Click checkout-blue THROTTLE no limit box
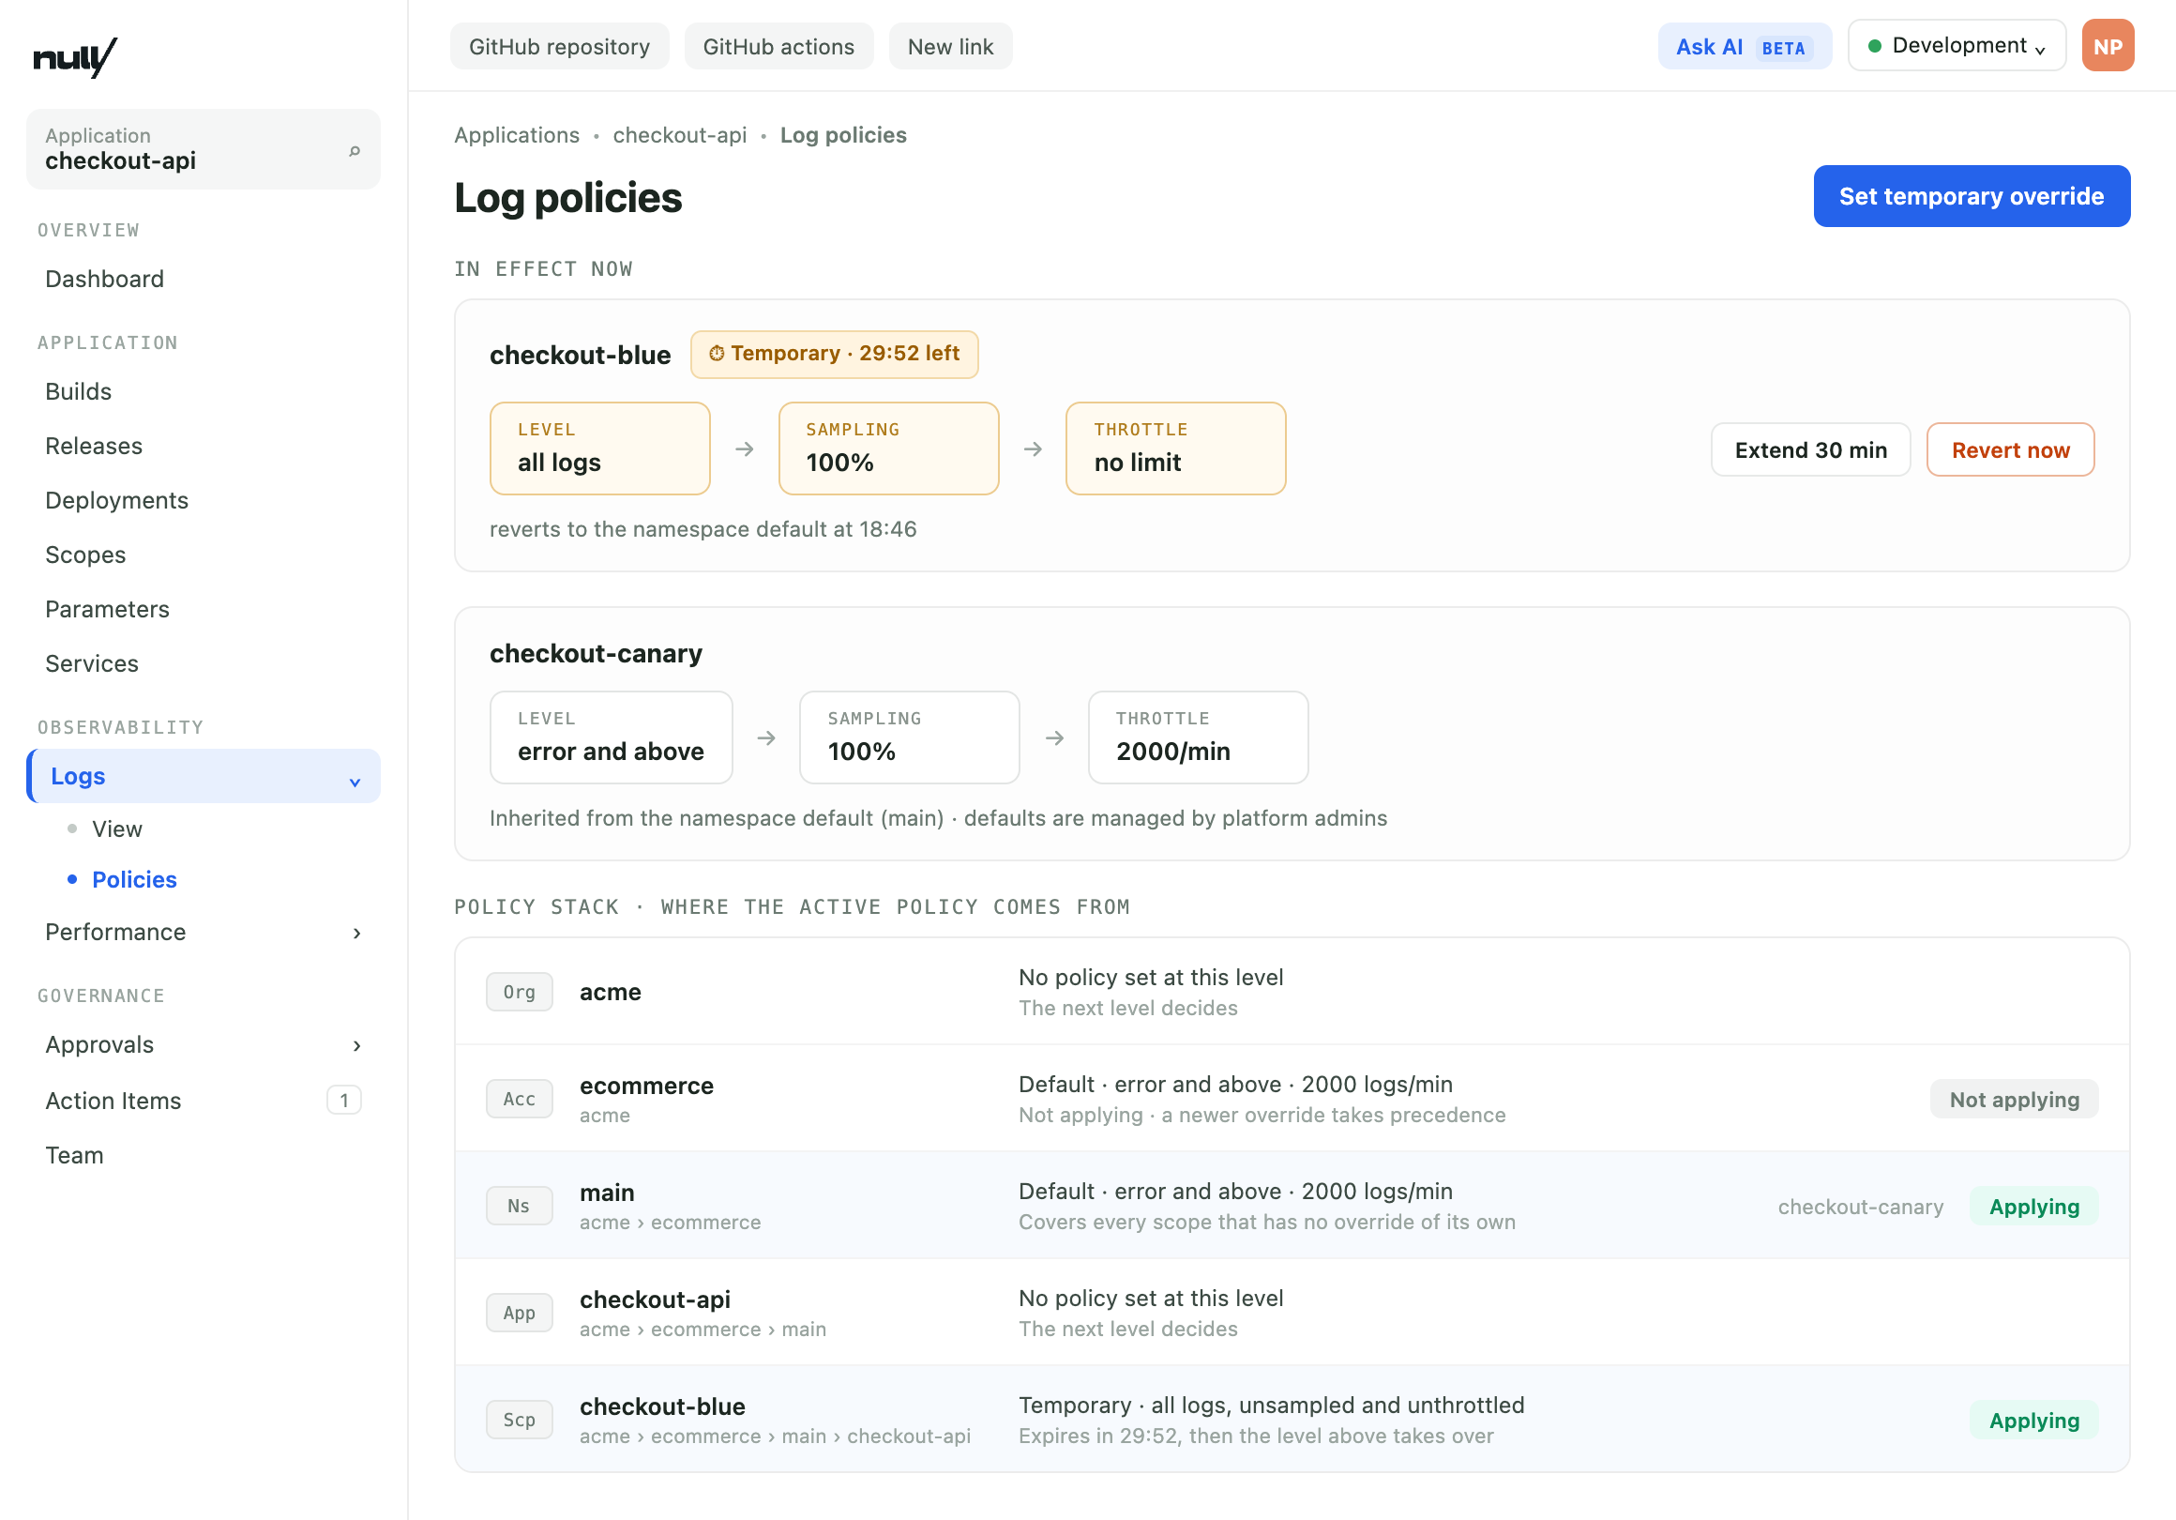The width and height of the screenshot is (2176, 1520). tap(1175, 448)
